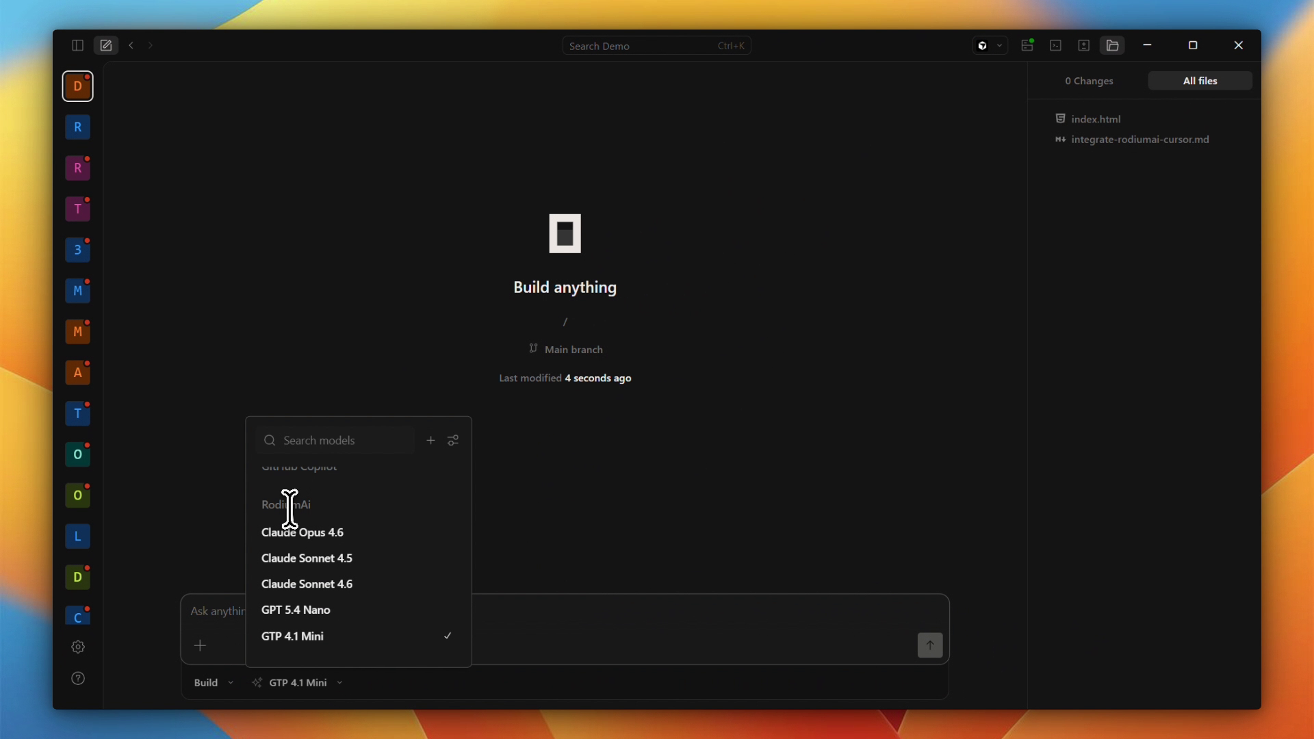Collapse the GTP 4.1 Mini model dropdown
This screenshot has height=739, width=1314.
[x=298, y=683]
